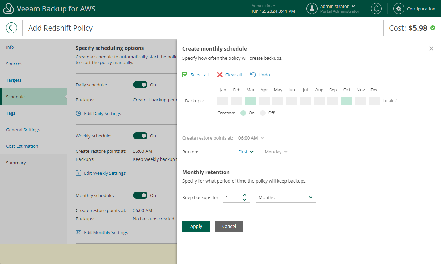Toggle the October backup cell
This screenshot has height=264, width=441.
point(347,101)
